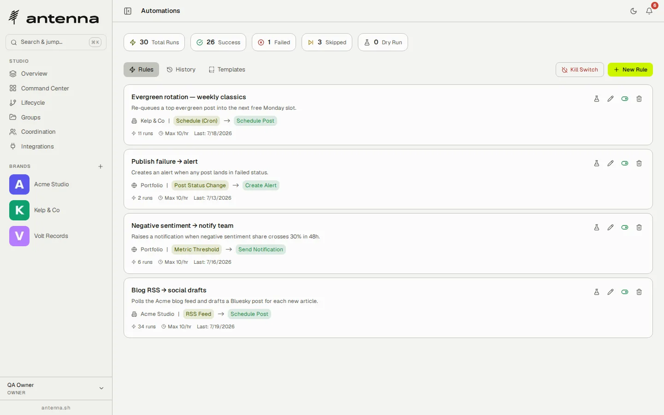
Task: Open Command Center in the sidebar
Action: click(x=56, y=89)
